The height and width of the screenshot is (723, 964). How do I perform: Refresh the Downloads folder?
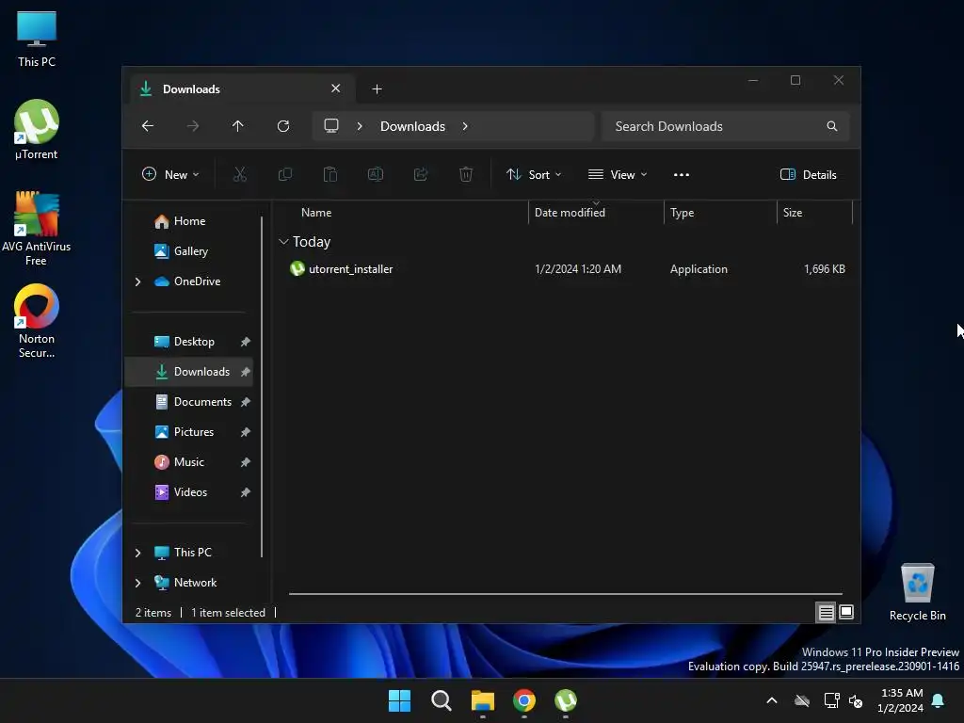[x=283, y=126]
